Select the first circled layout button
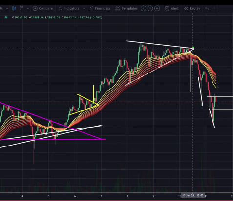The width and height of the screenshot is (233, 201). pyautogui.click(x=143, y=8)
